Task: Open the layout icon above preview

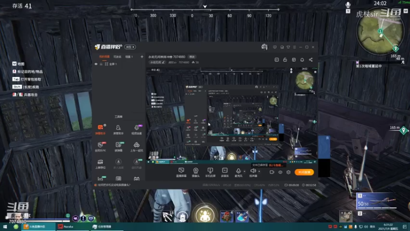Action: point(294,60)
